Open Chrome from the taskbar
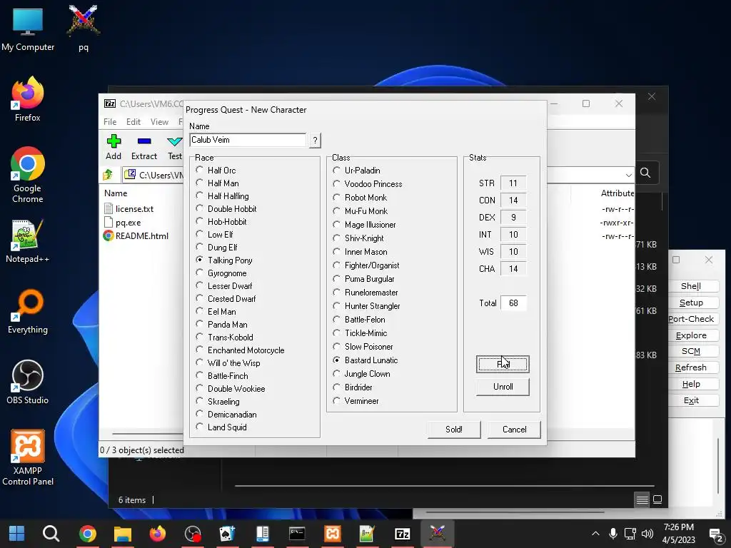This screenshot has height=548, width=731. pyautogui.click(x=87, y=533)
